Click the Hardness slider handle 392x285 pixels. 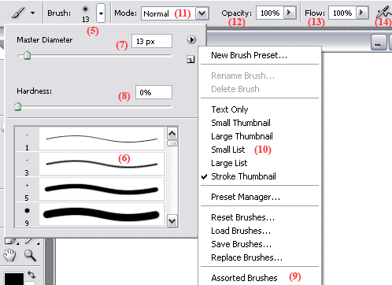coord(18,106)
